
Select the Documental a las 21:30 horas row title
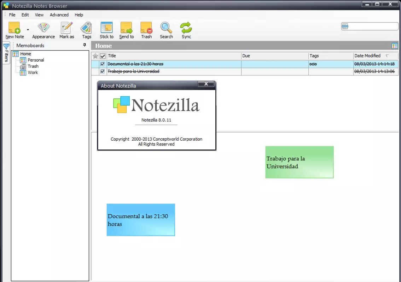click(x=135, y=64)
